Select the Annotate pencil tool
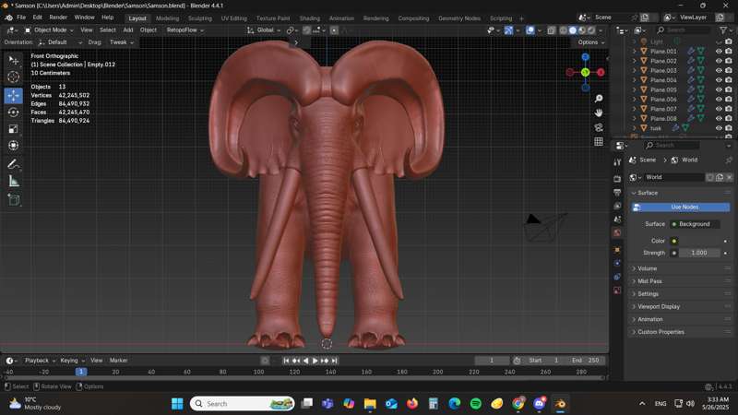Screen dimensions: 738x415 click(x=13, y=164)
